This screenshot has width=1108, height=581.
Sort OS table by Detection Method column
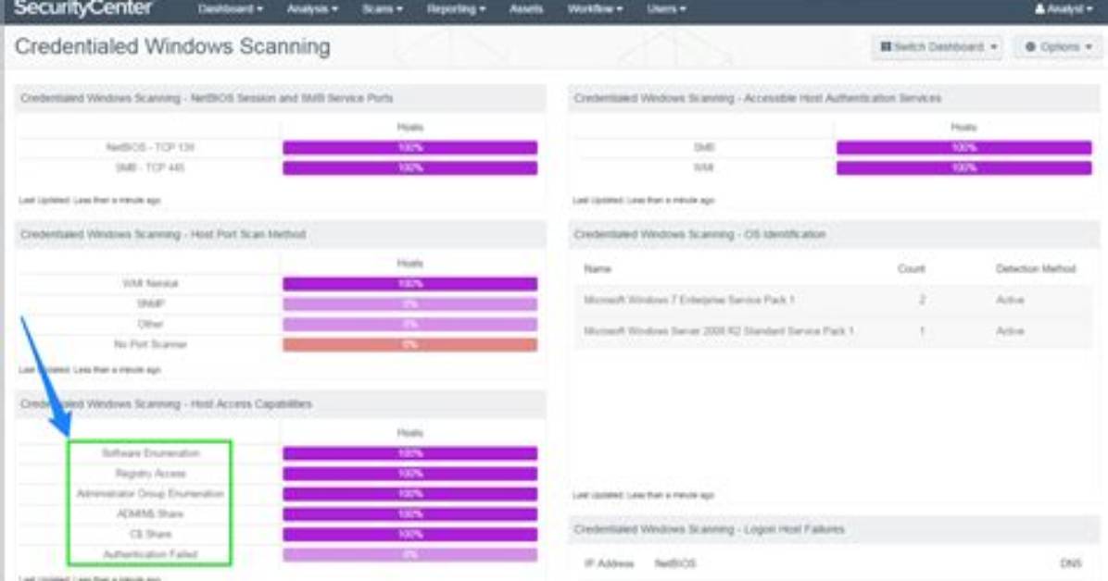click(1036, 269)
